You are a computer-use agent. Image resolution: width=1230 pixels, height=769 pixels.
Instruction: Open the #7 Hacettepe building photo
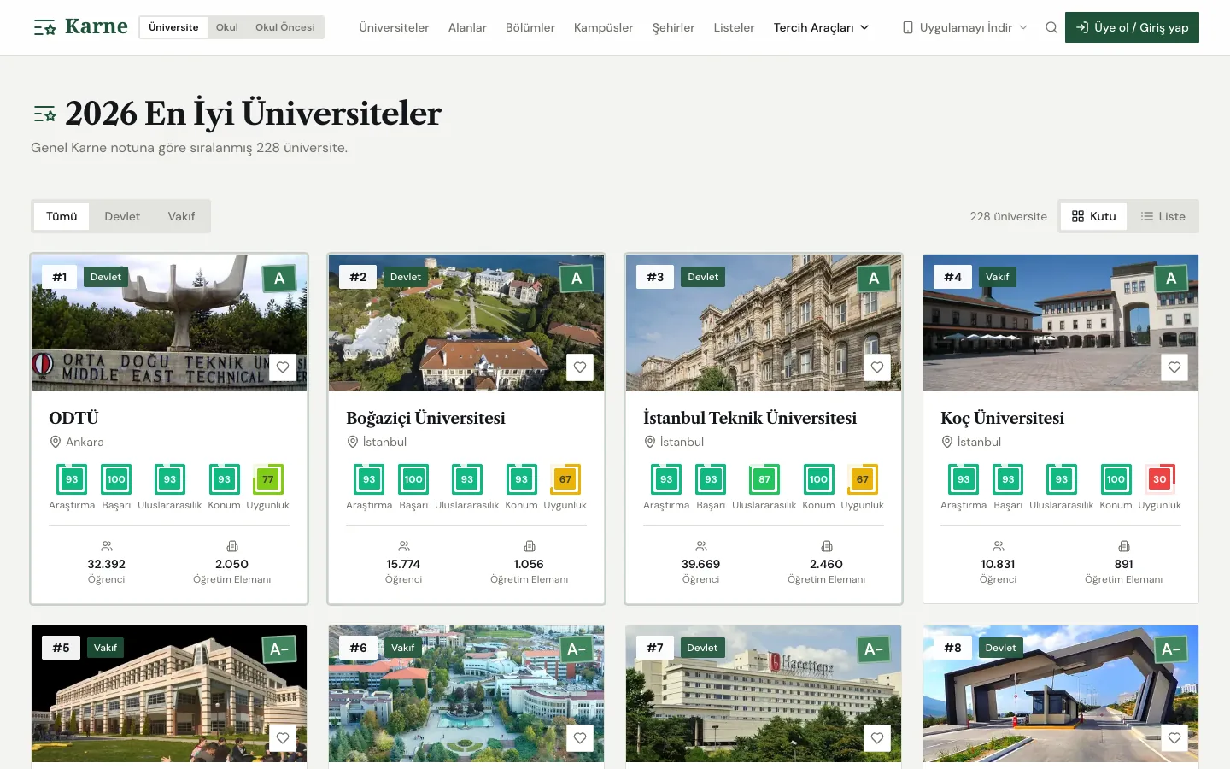click(x=764, y=694)
